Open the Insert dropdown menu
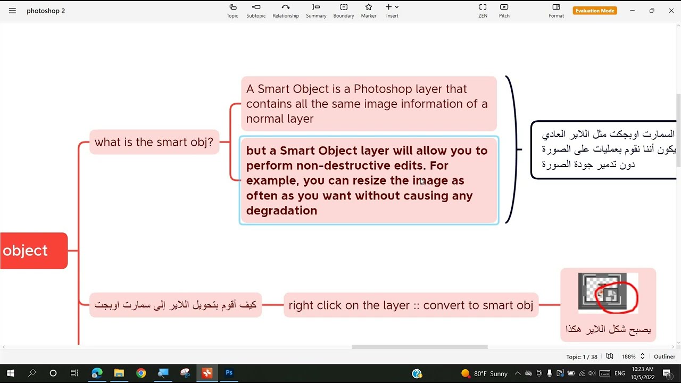The width and height of the screenshot is (681, 383). coord(392,11)
